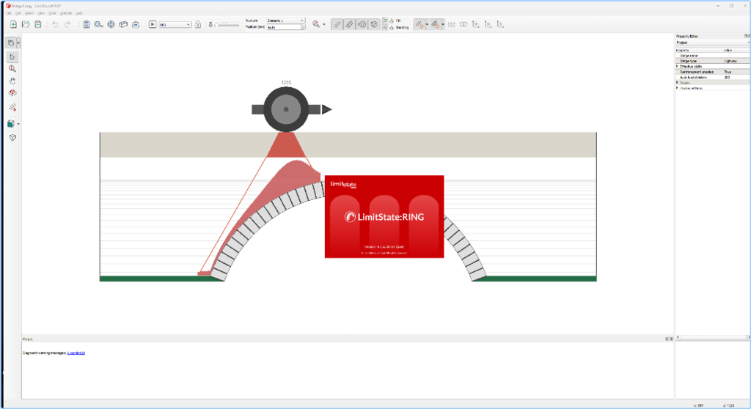Screen dimensions: 751x409
Task: Open the Edit menu
Action: 18,13
